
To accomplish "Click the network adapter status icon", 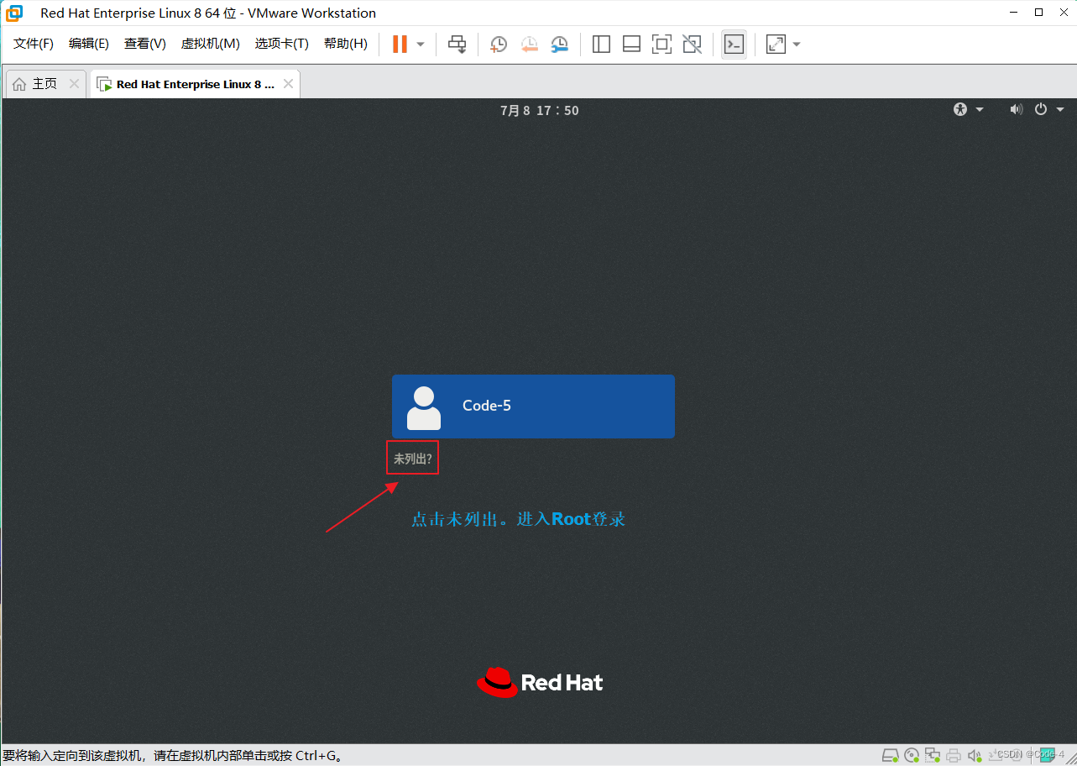I will [933, 755].
